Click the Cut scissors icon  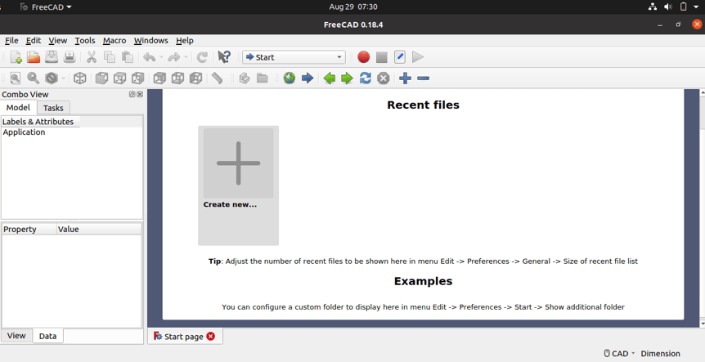pyautogui.click(x=92, y=57)
